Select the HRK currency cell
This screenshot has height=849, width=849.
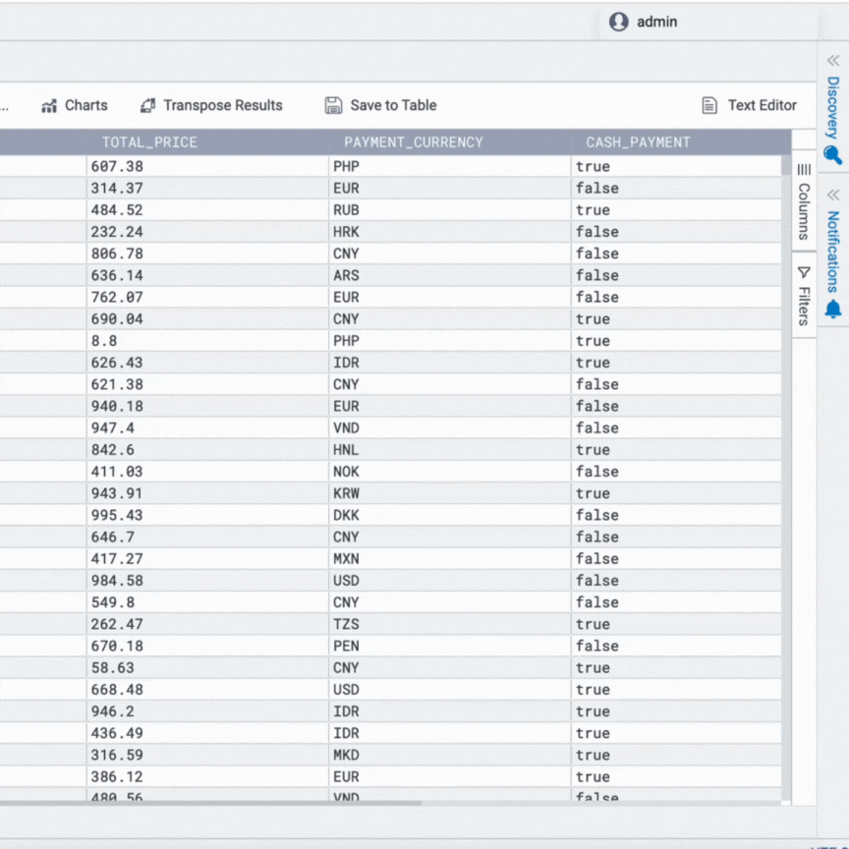449,232
